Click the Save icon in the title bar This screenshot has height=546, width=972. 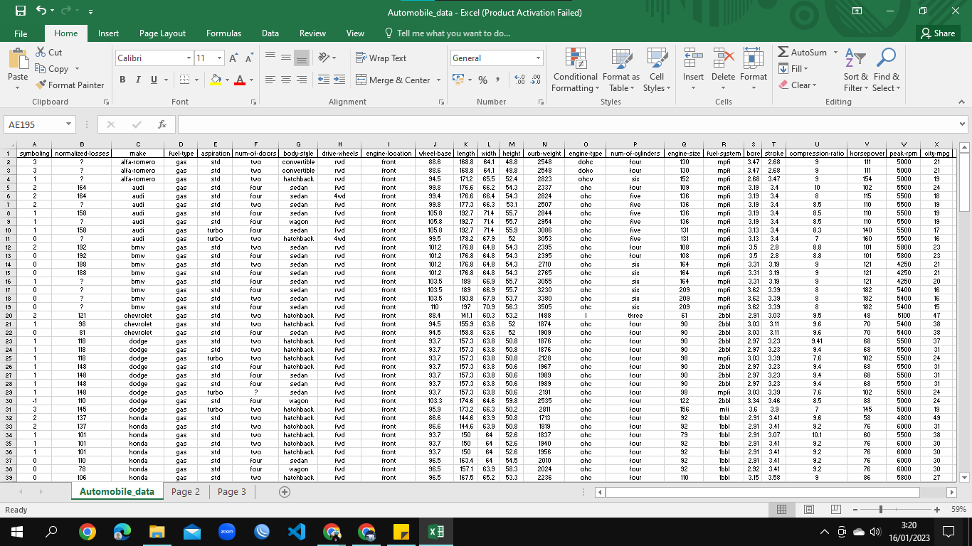(x=20, y=11)
